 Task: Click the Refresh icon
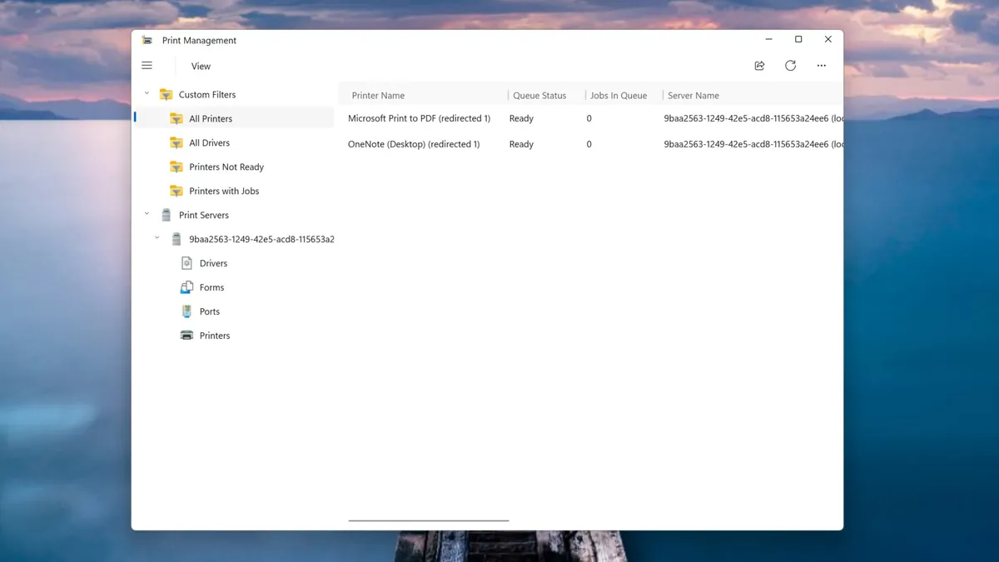click(790, 66)
